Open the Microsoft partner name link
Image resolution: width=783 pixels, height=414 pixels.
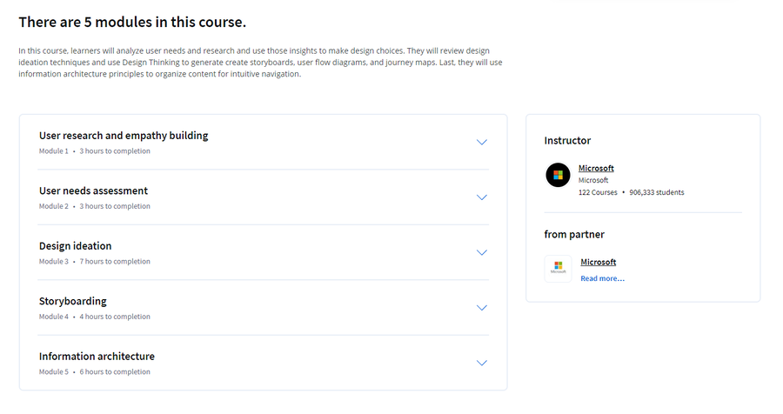click(598, 262)
